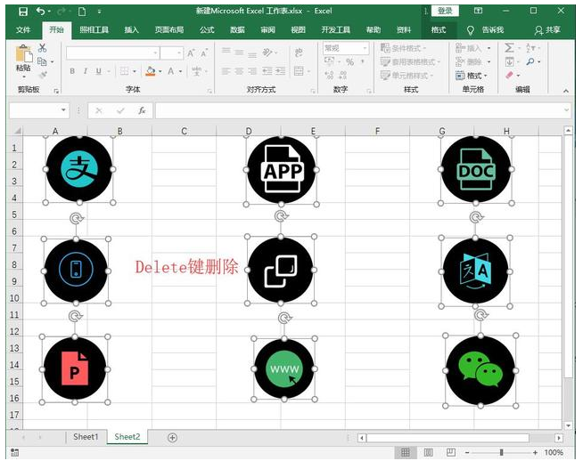
Task: Add a new sheet with plus button
Action: click(x=173, y=437)
